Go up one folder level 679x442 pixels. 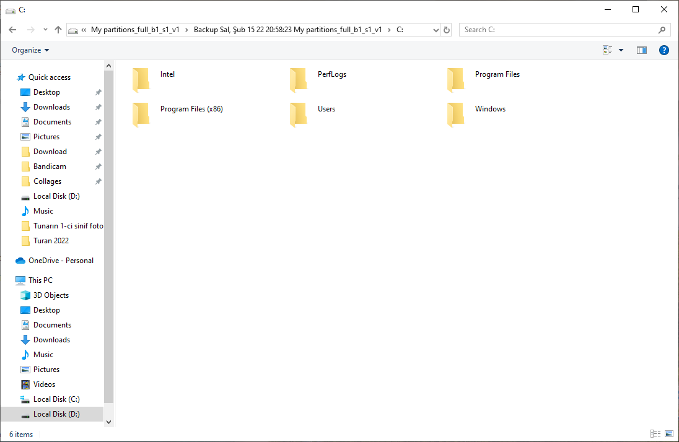pos(58,30)
